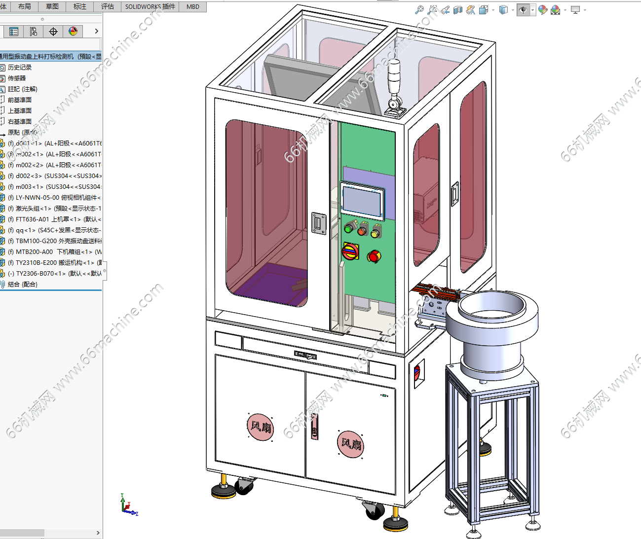Open Apply Scene dropdown arrow
The height and width of the screenshot is (539, 641).
click(x=565, y=10)
